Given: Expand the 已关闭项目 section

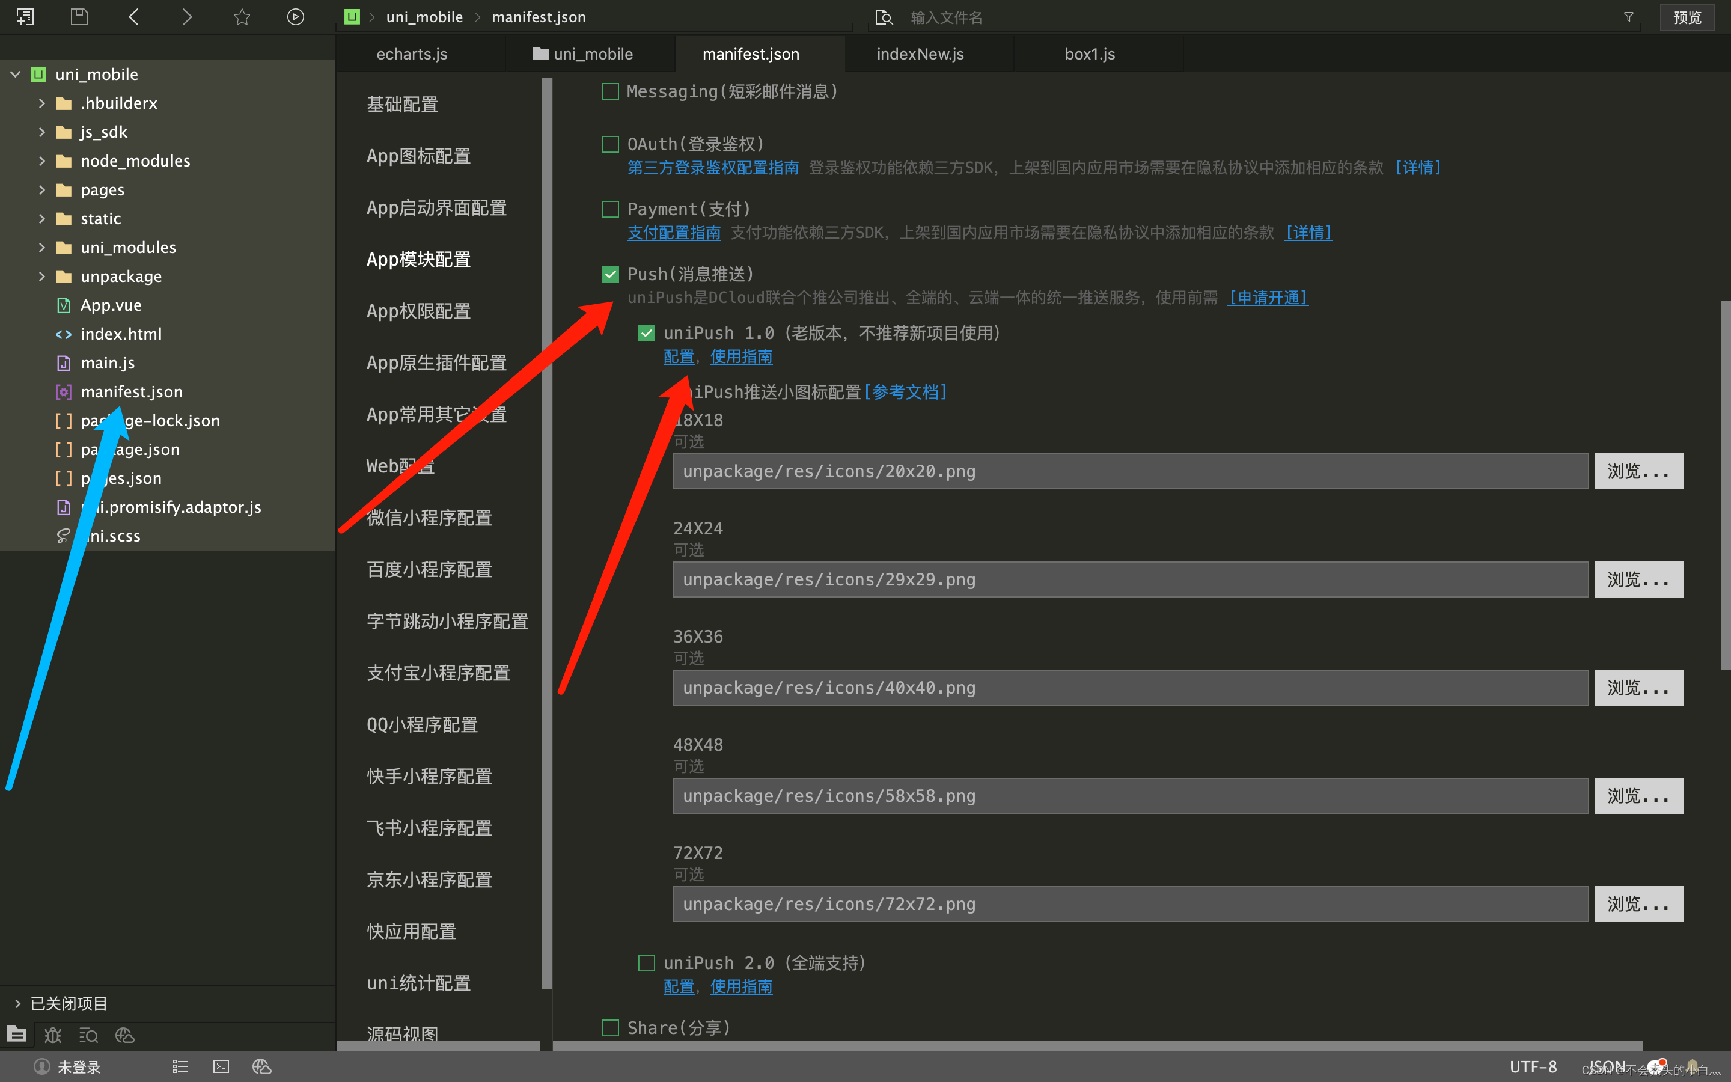Looking at the screenshot, I should (x=18, y=1003).
